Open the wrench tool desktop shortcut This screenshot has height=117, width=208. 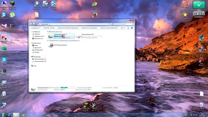[x=45, y=4]
